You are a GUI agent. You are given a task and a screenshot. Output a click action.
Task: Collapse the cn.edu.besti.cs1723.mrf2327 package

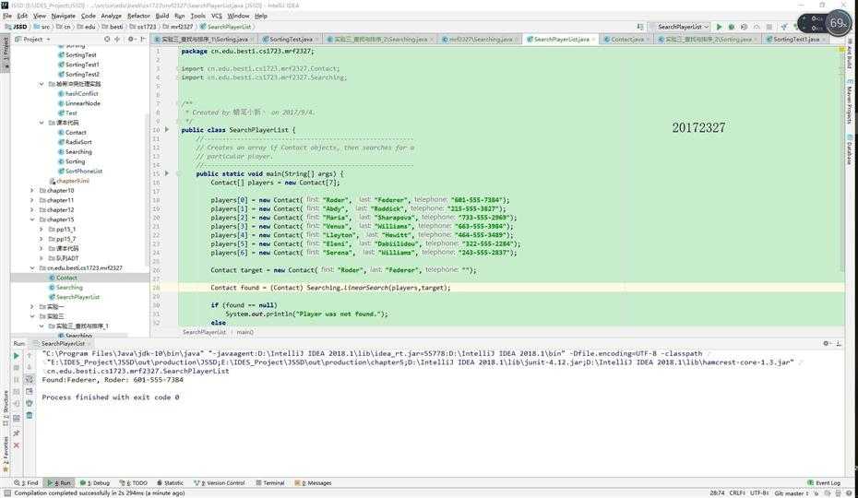click(31, 267)
